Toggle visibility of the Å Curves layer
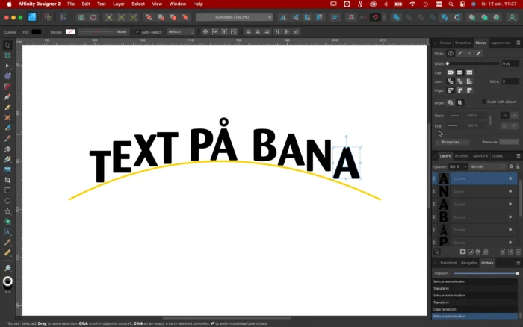 [510, 230]
